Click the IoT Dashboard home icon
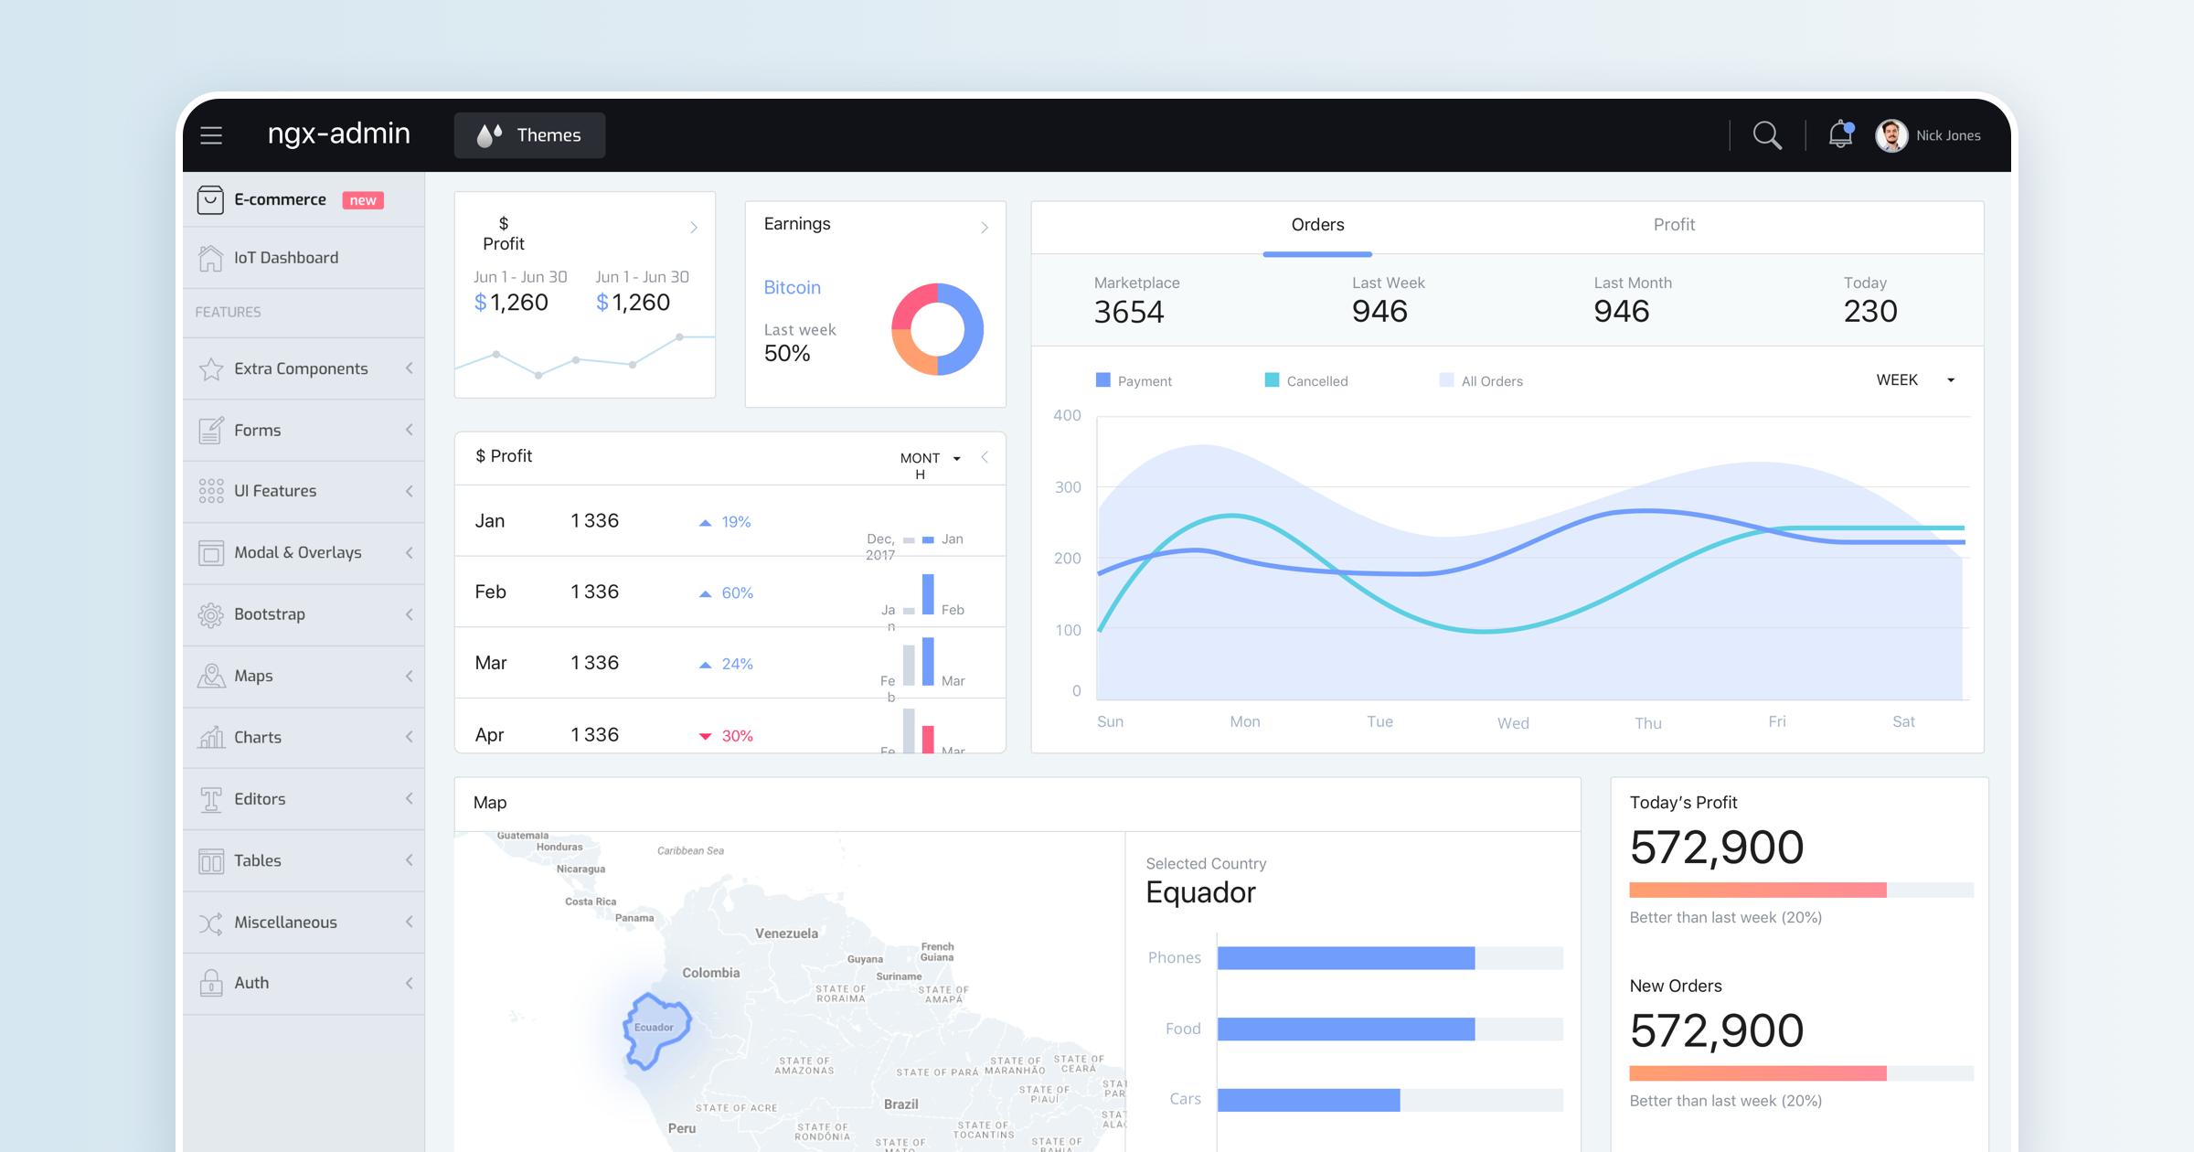 coord(210,258)
